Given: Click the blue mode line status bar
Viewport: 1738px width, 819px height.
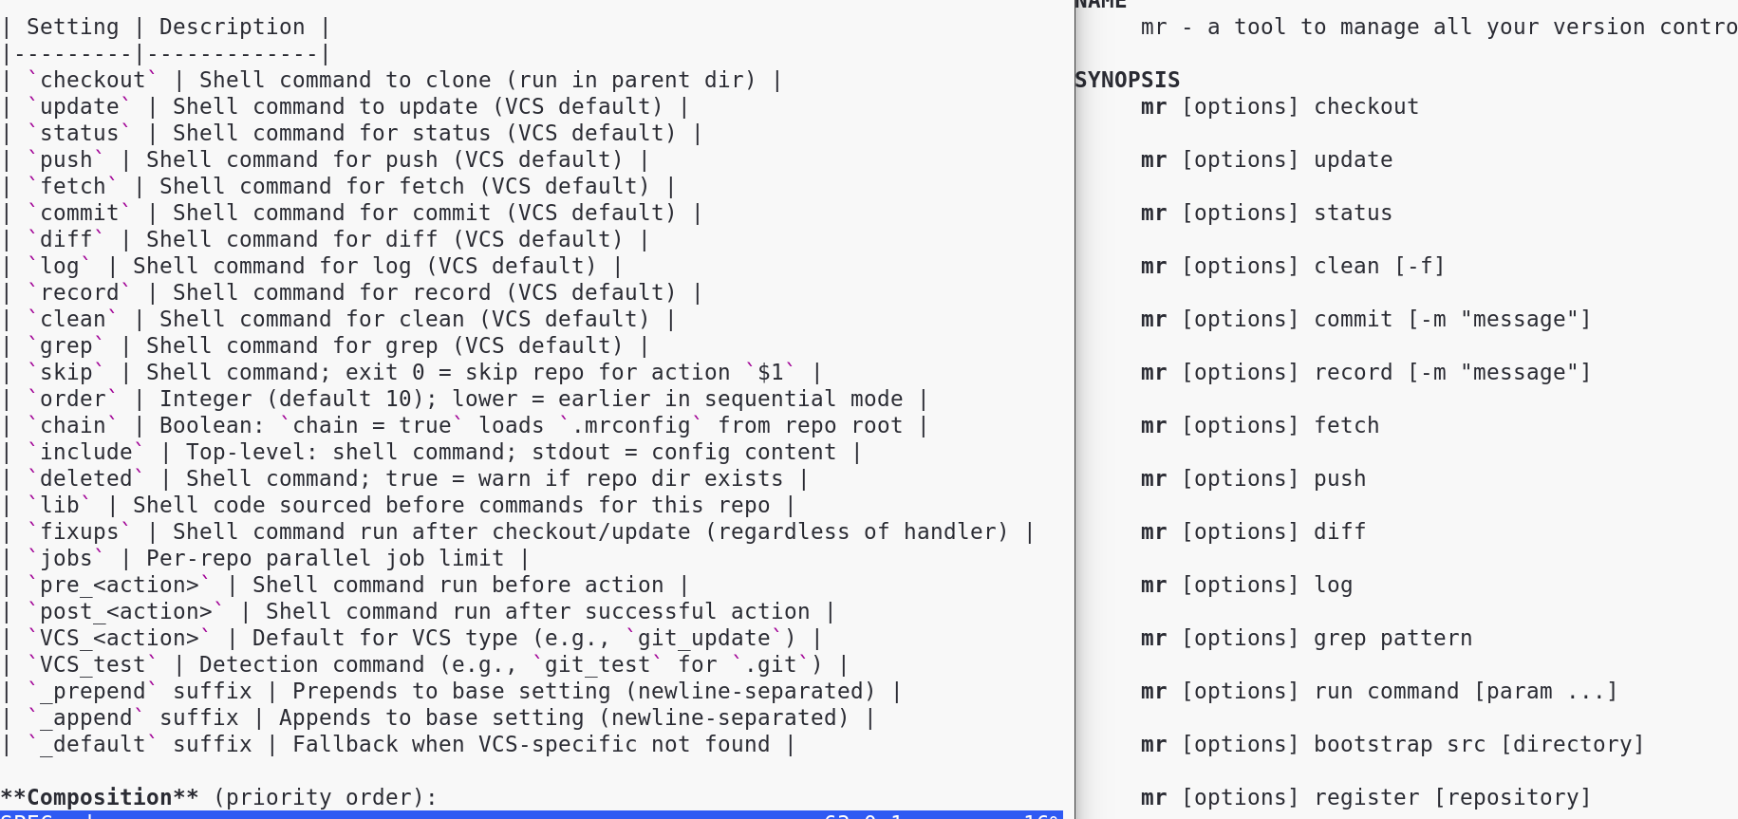Looking at the screenshot, I should (532, 814).
